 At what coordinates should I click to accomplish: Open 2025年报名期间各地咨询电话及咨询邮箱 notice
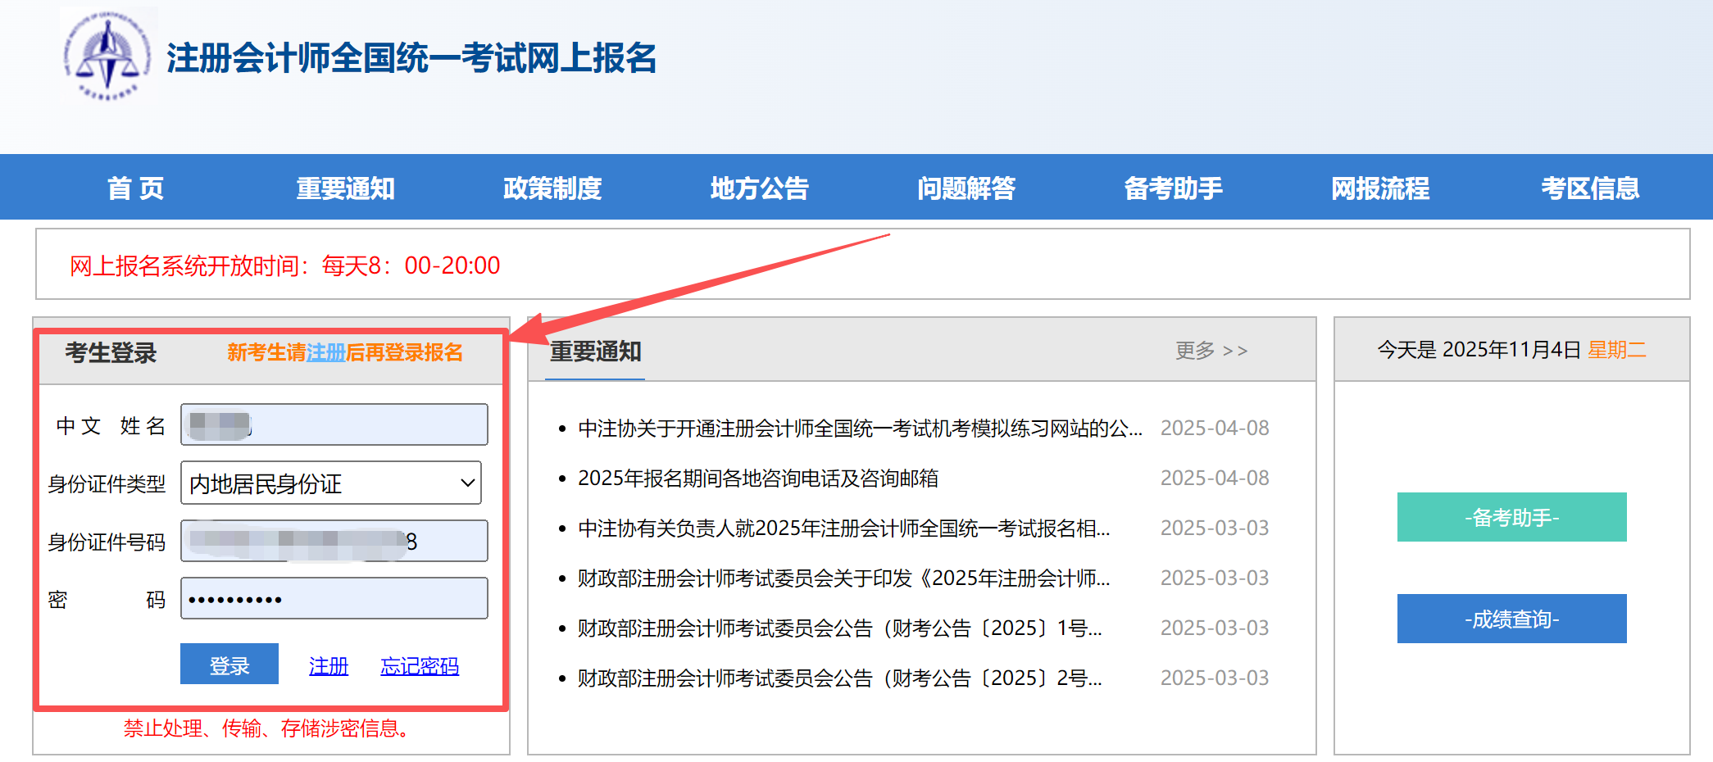tap(757, 479)
